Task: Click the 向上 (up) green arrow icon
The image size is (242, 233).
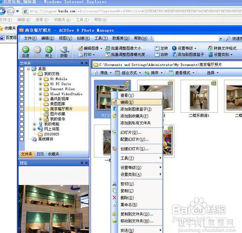Action: pyautogui.click(x=49, y=50)
